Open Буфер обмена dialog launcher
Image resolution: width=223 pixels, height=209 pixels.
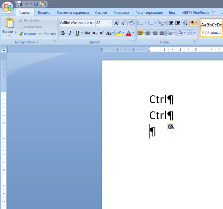pyautogui.click(x=55, y=42)
